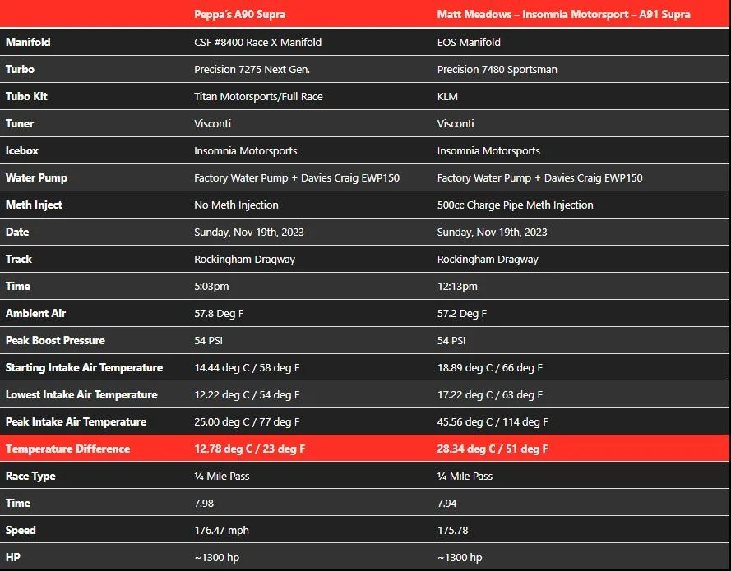
Task: Click the 176.47 mph speed value
Action: coord(221,531)
